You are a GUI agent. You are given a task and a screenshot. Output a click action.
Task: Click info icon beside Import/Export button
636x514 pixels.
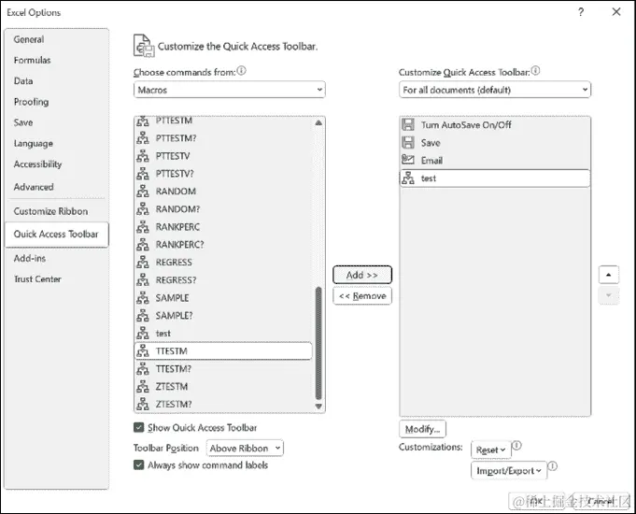[553, 466]
